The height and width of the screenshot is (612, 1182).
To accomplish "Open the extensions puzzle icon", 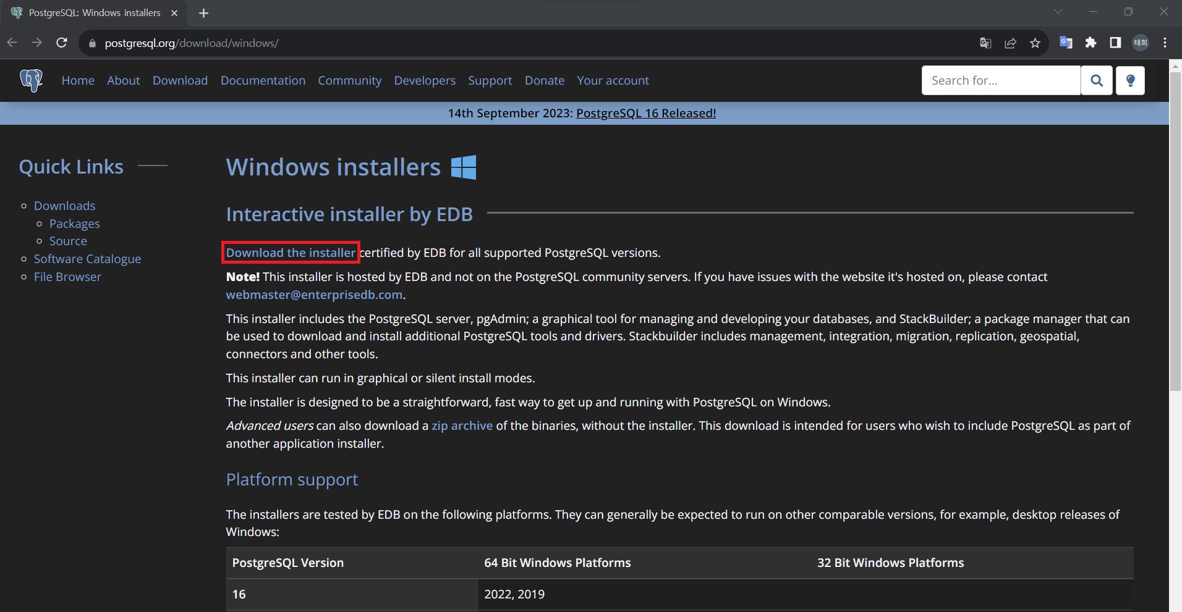I will point(1091,43).
